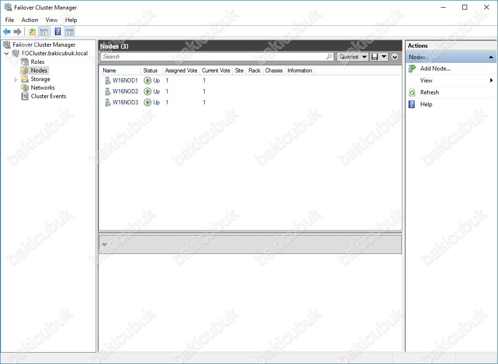Click the Refresh icon in Actions pane
The image size is (498, 364).
tap(412, 92)
